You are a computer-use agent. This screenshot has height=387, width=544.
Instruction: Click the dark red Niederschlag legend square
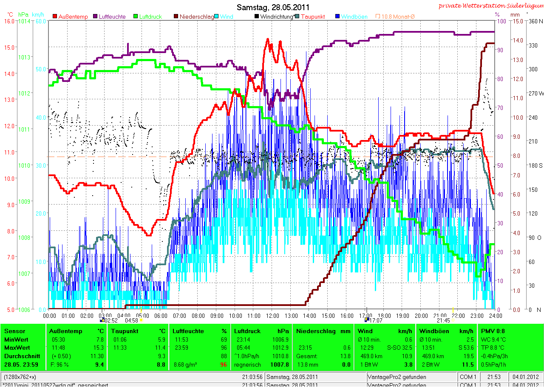tap(176, 17)
